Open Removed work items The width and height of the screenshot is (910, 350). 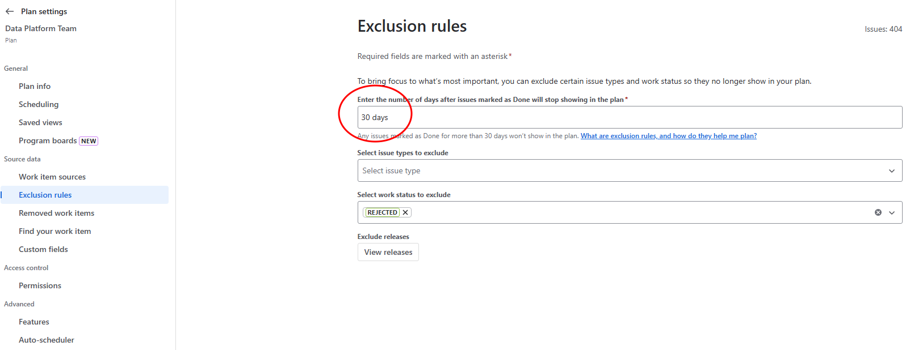click(56, 212)
